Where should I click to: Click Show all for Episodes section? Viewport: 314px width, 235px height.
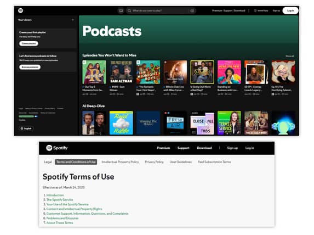tap(289, 56)
